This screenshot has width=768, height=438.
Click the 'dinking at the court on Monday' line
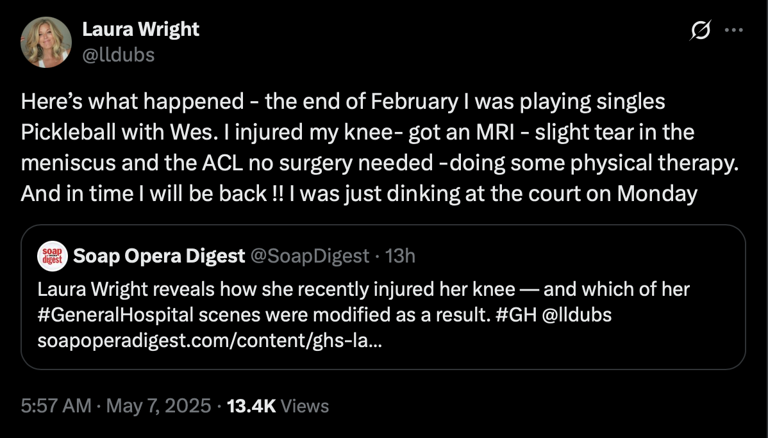[x=359, y=193]
